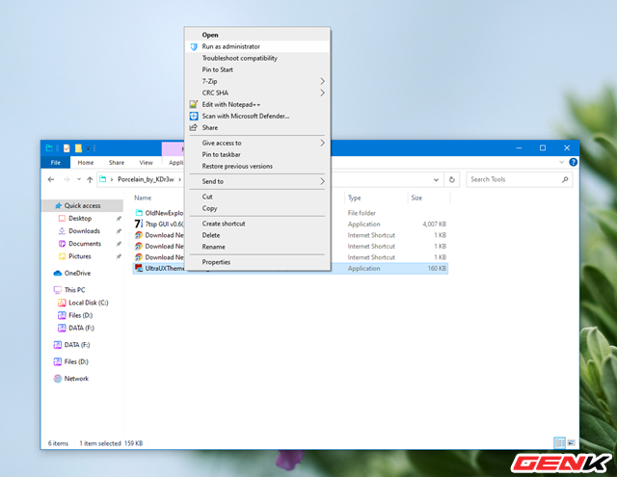
Task: Choose Pin to Start
Action: [257, 69]
